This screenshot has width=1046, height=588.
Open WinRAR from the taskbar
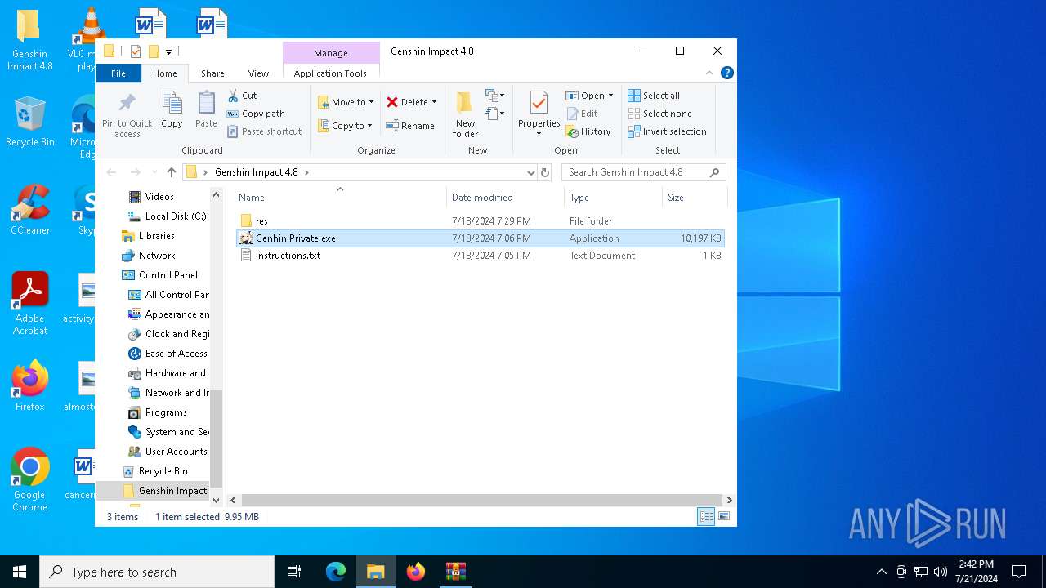click(455, 572)
